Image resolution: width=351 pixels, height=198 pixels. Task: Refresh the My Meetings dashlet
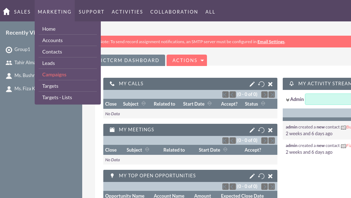pyautogui.click(x=261, y=130)
